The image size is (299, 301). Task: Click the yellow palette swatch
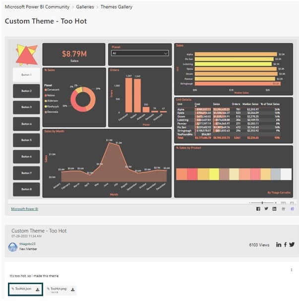click(x=214, y=174)
